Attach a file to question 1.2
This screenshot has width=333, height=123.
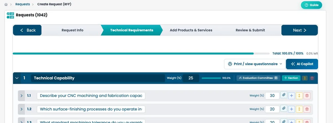(x=284, y=108)
